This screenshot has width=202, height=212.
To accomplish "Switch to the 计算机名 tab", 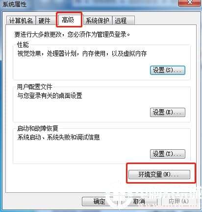I will click(x=21, y=21).
